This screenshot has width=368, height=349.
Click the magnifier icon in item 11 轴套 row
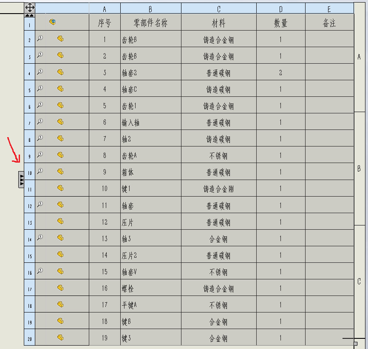pos(40,204)
